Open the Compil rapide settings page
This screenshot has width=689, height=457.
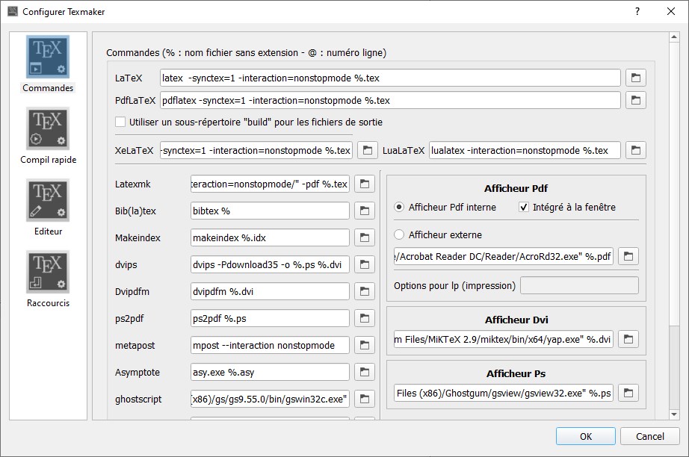(x=48, y=136)
